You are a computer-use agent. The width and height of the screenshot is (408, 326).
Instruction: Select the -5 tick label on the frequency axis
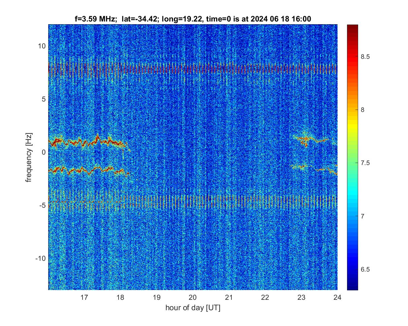41,205
